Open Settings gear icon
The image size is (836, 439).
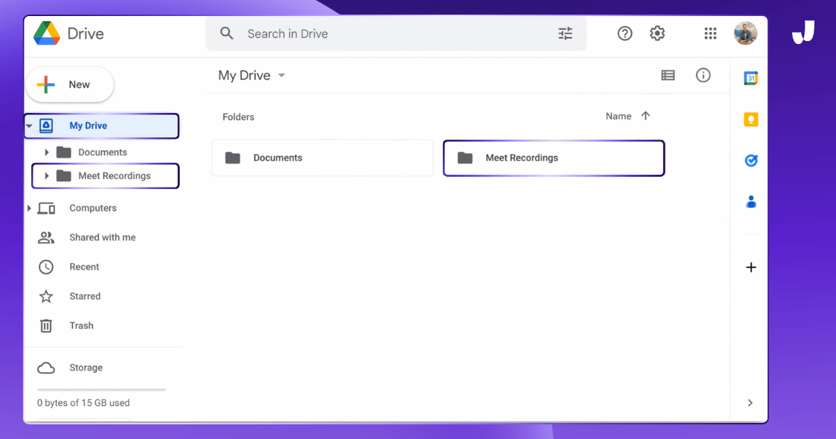point(657,33)
